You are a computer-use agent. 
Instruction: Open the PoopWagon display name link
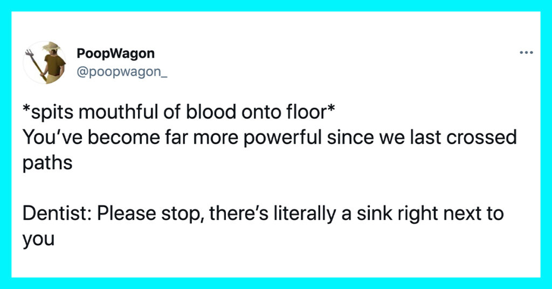pos(115,53)
